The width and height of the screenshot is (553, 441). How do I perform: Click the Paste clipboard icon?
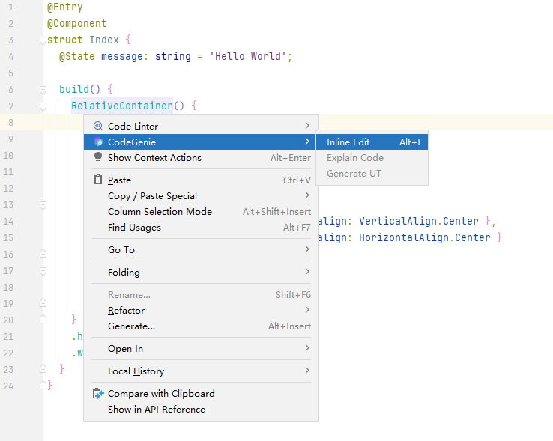(98, 180)
